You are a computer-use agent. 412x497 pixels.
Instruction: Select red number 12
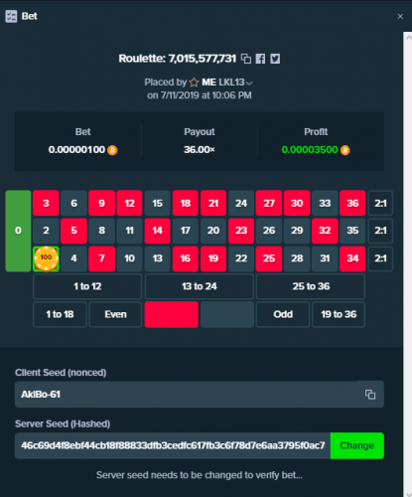pyautogui.click(x=129, y=203)
